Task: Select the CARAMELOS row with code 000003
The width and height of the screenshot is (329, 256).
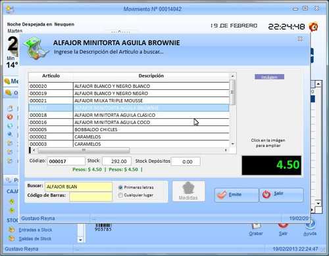Action: (129, 144)
